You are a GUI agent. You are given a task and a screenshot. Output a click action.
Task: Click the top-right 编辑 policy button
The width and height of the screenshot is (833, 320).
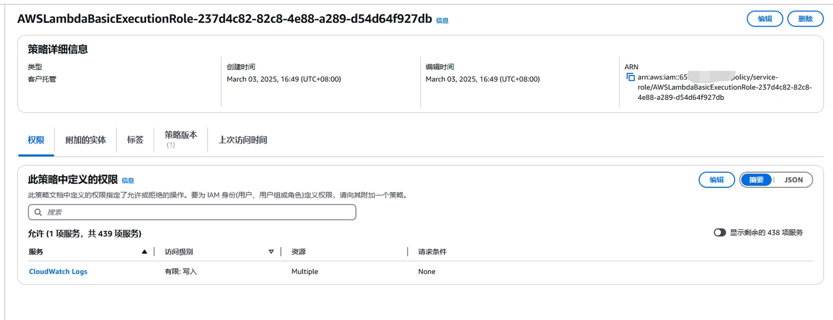(765, 19)
